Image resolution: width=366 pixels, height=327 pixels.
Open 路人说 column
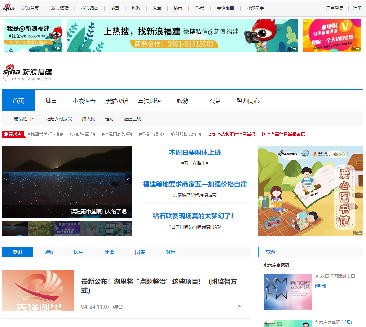pos(88,119)
